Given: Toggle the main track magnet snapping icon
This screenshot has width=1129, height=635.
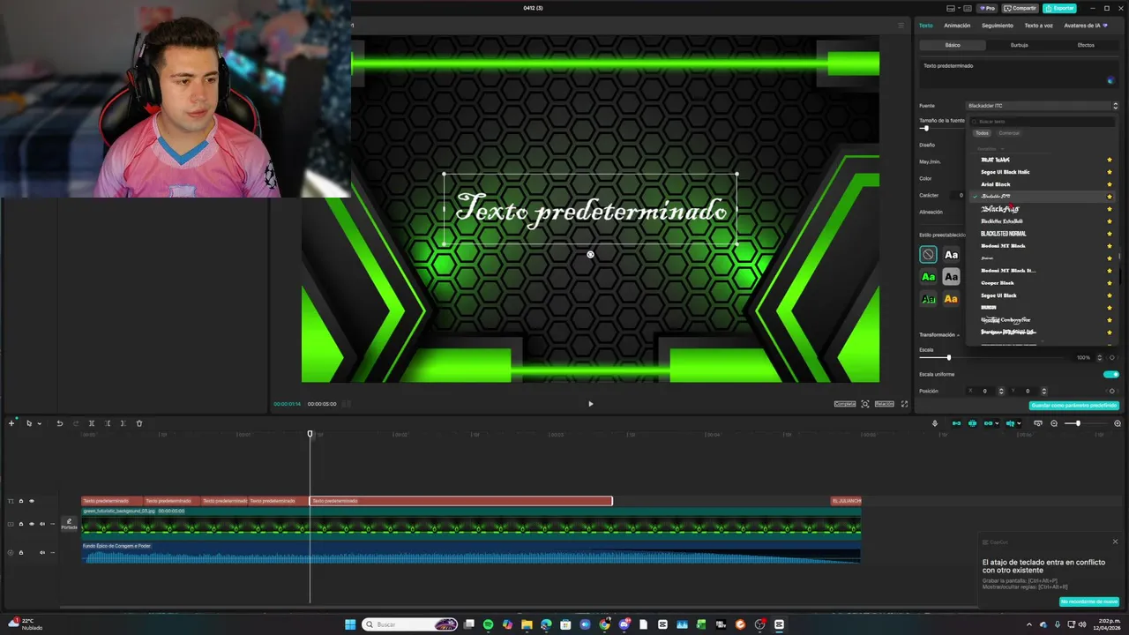Looking at the screenshot, I should pyautogui.click(x=956, y=423).
